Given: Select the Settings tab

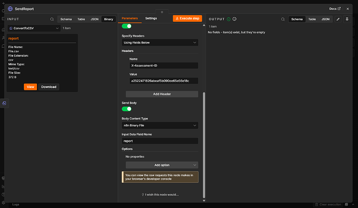Looking at the screenshot, I should coord(151,18).
